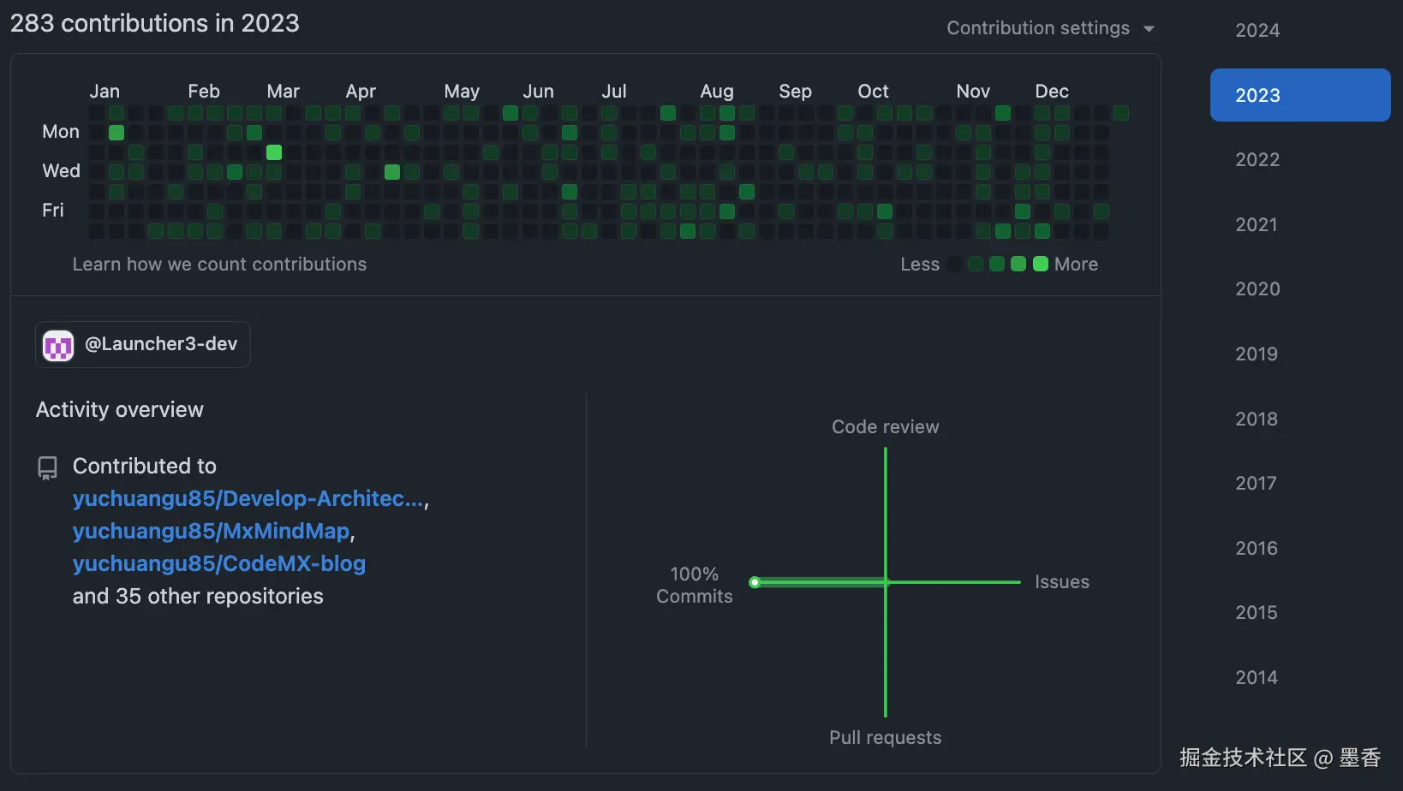Screen dimensions: 1403x791
Task: Click the Launcher3-dev organization avatar icon
Action: point(58,345)
